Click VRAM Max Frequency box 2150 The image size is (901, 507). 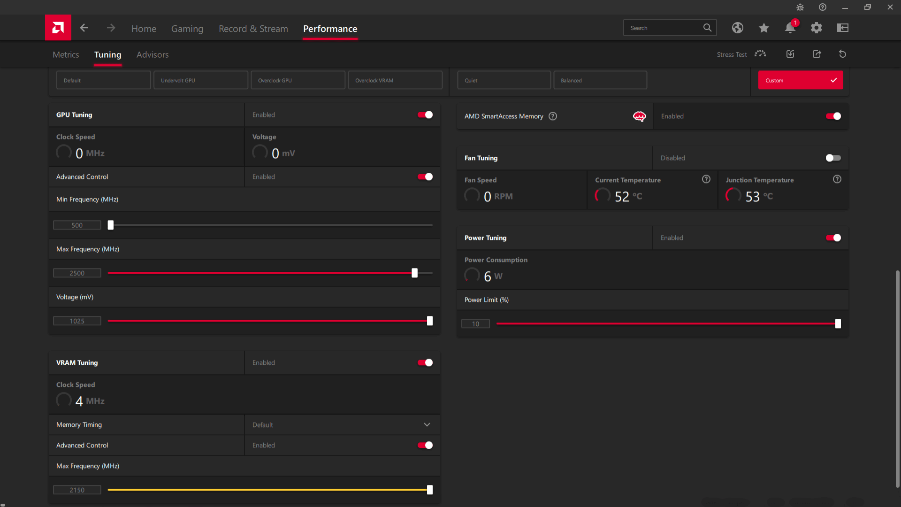tap(77, 490)
